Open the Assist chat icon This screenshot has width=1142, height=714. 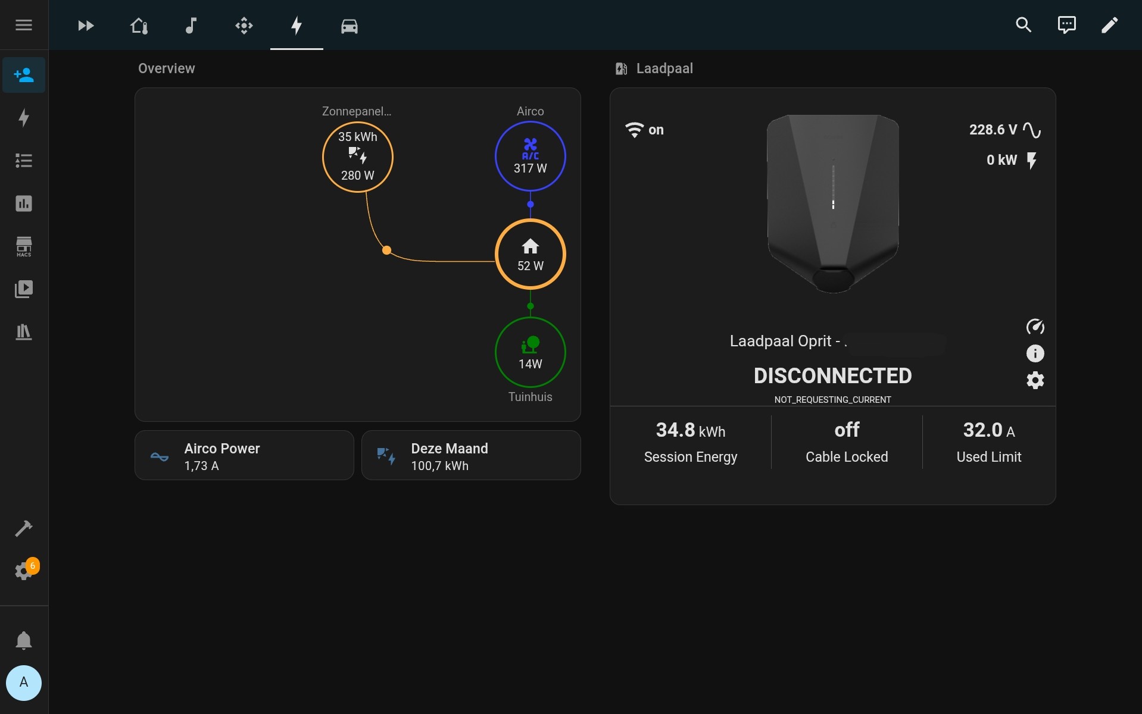[1066, 25]
